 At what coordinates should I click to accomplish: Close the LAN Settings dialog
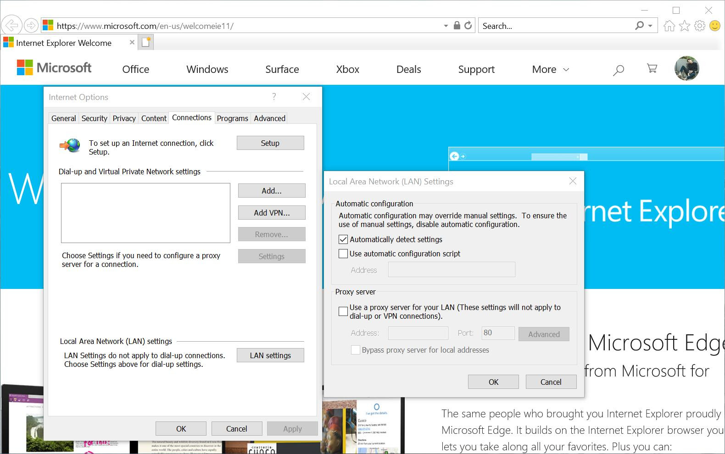[x=573, y=181]
